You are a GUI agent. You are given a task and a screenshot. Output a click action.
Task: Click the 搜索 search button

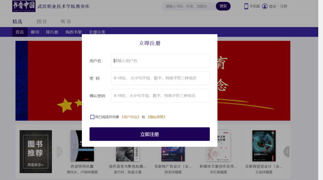pos(223,6)
